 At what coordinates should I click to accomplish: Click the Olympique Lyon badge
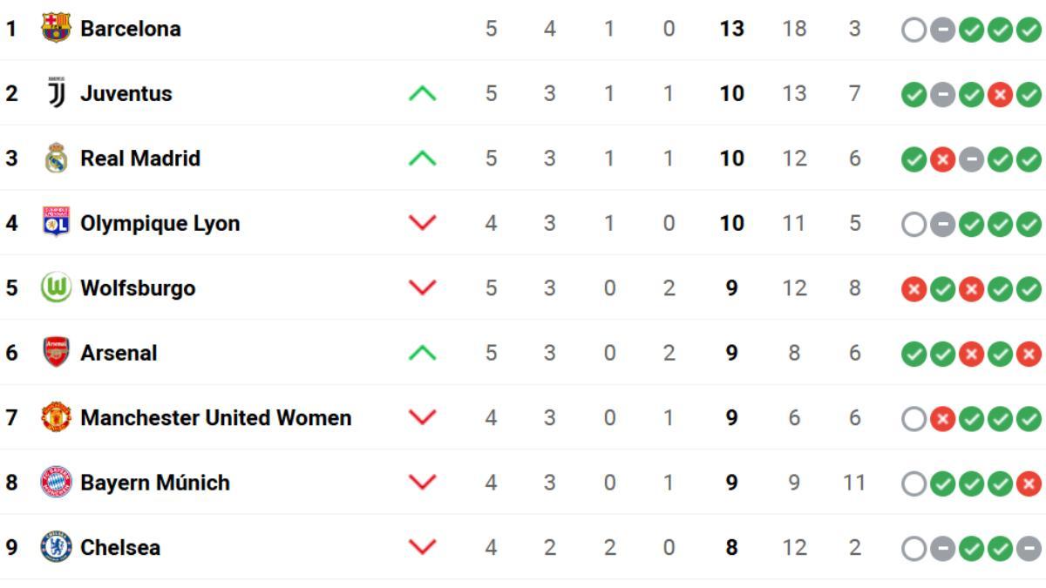(54, 223)
